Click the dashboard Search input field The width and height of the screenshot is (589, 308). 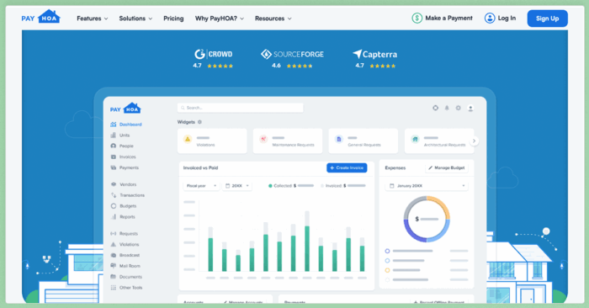[x=241, y=108]
